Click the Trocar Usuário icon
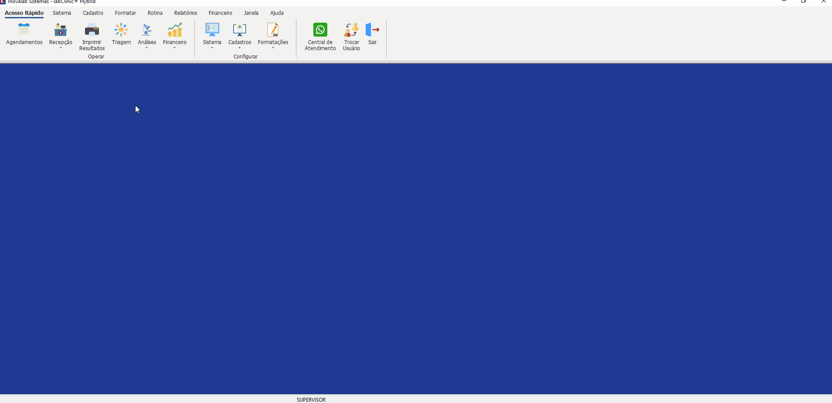Viewport: 832px width, 403px height. (351, 30)
